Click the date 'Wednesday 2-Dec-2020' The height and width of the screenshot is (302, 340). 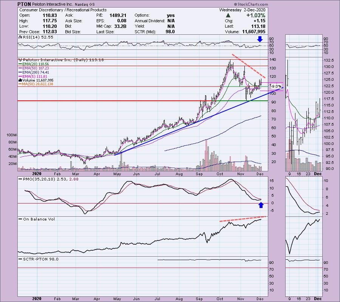pyautogui.click(x=242, y=10)
